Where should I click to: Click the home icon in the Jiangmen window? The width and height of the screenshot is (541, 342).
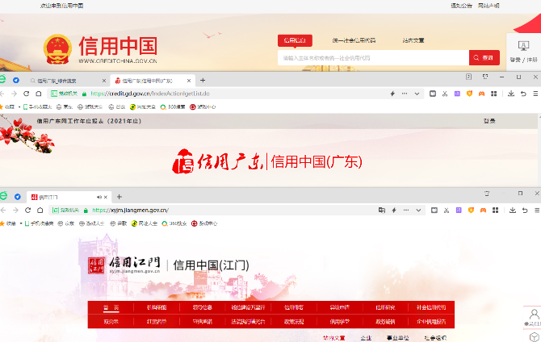tap(40, 211)
